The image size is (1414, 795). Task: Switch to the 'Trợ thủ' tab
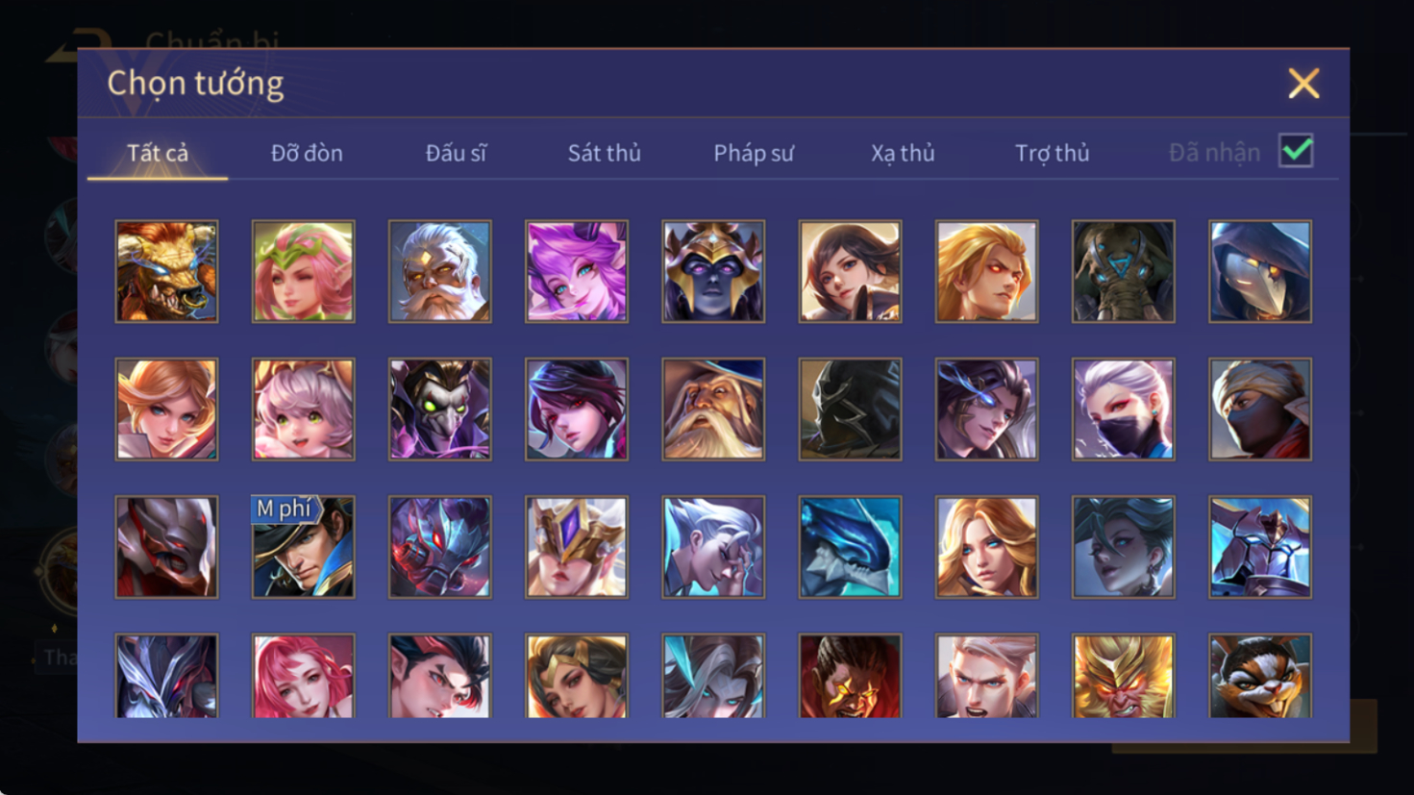pyautogui.click(x=1053, y=153)
